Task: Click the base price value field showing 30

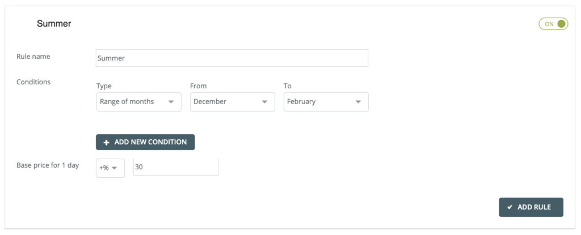Action: pyautogui.click(x=175, y=168)
